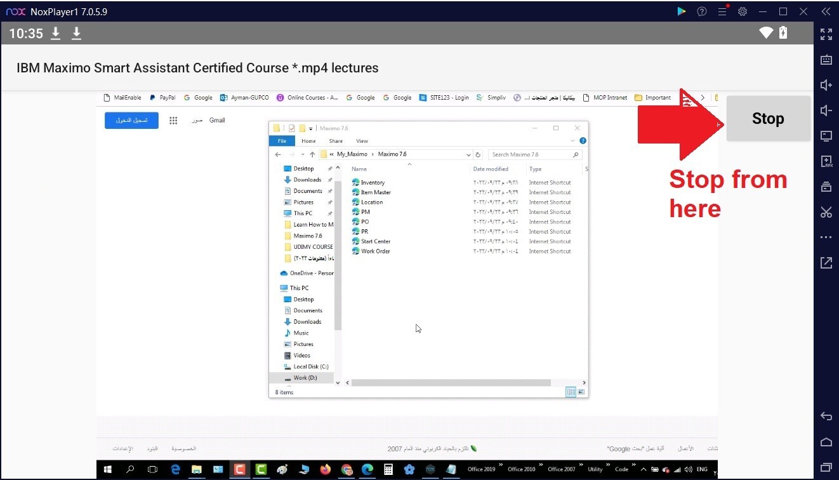Open Nox settings gear icon
Screen dimensions: 839x480
point(743,11)
